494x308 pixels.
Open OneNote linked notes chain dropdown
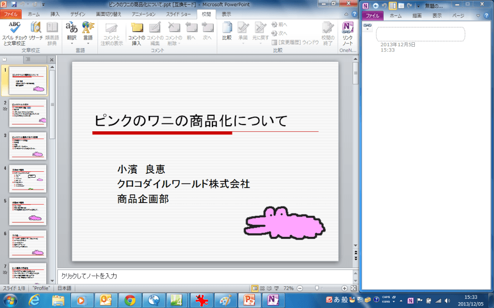click(x=367, y=27)
